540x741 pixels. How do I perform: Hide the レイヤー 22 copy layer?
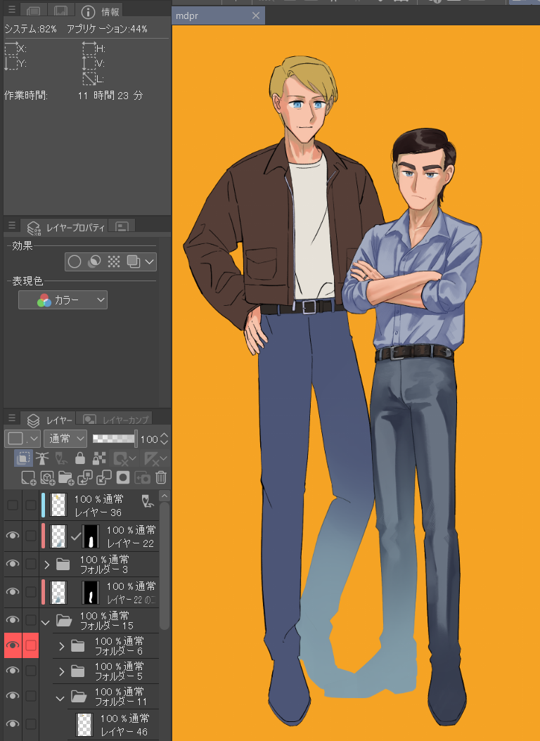(x=13, y=592)
